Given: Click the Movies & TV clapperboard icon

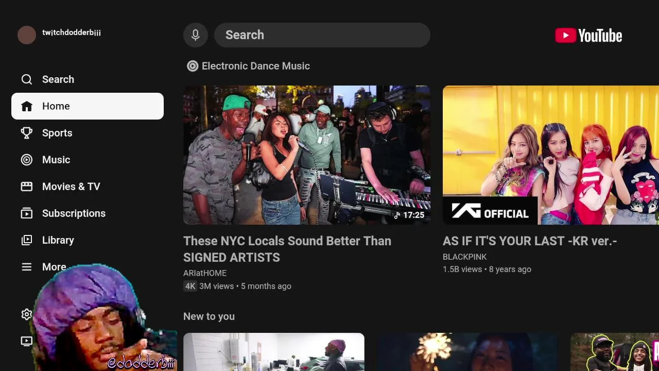Looking at the screenshot, I should (27, 187).
